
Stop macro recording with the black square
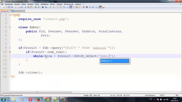(87, 7)
